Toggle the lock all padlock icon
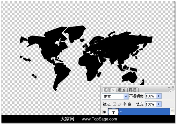 point(129,104)
